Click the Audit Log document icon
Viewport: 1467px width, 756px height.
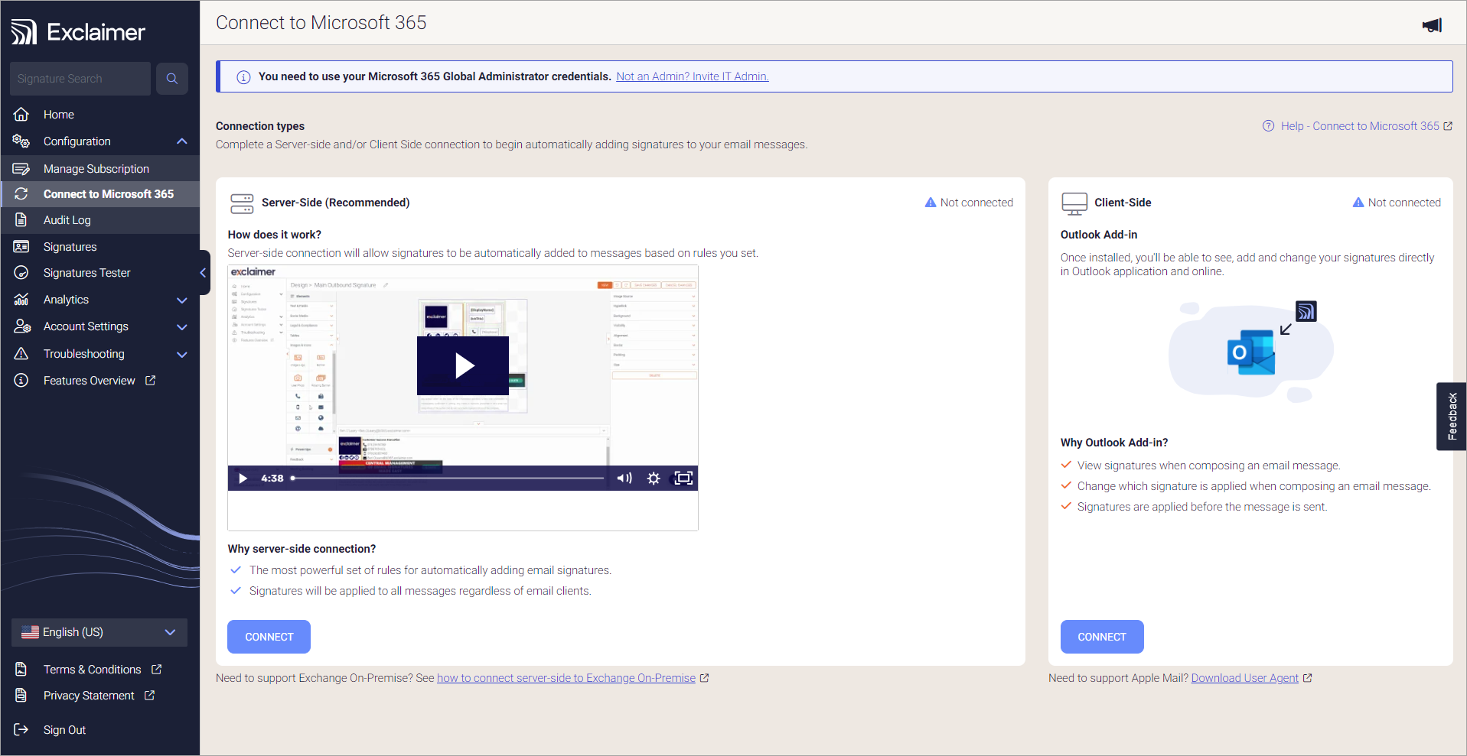click(21, 220)
